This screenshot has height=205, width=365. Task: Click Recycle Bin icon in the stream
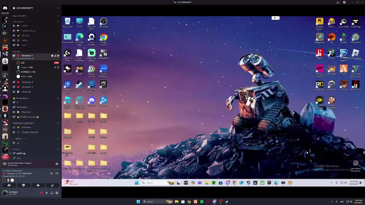pyautogui.click(x=68, y=22)
